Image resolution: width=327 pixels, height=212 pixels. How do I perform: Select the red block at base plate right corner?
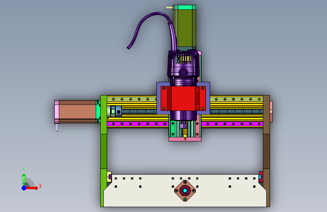coord(261,177)
